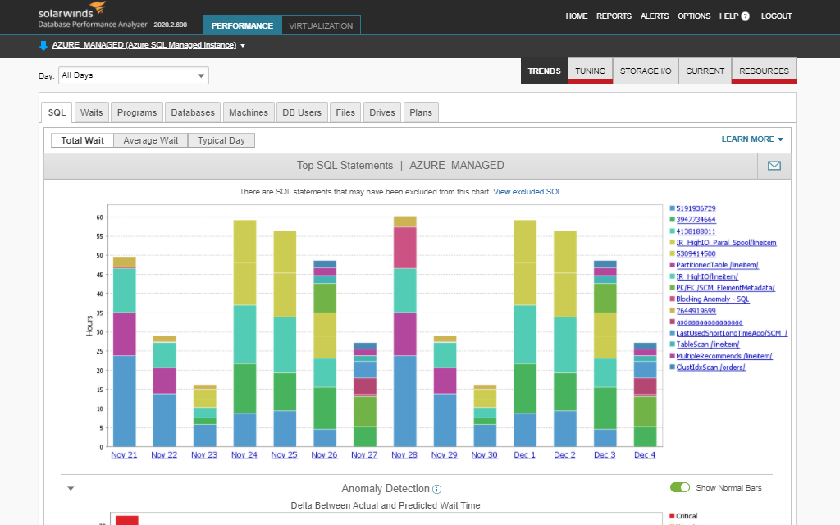Click the blue 5191936729 legend swatch
This screenshot has width=840, height=525.
[x=673, y=209]
